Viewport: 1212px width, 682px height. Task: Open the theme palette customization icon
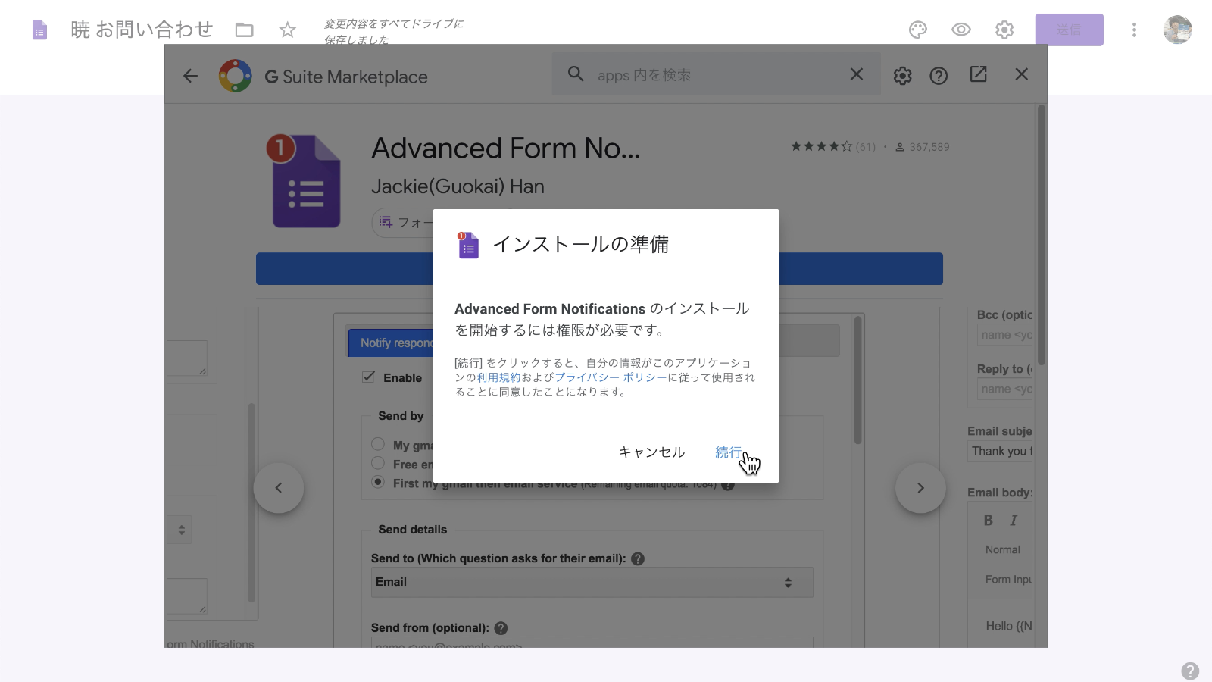tap(918, 30)
